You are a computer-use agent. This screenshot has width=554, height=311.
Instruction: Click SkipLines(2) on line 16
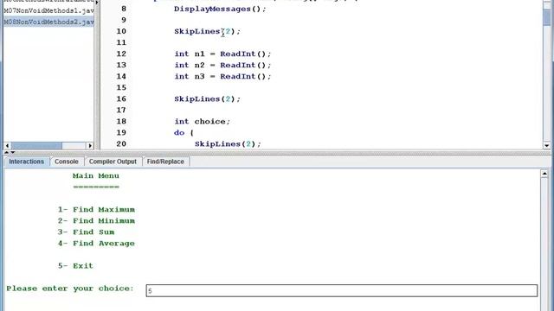[x=207, y=99]
